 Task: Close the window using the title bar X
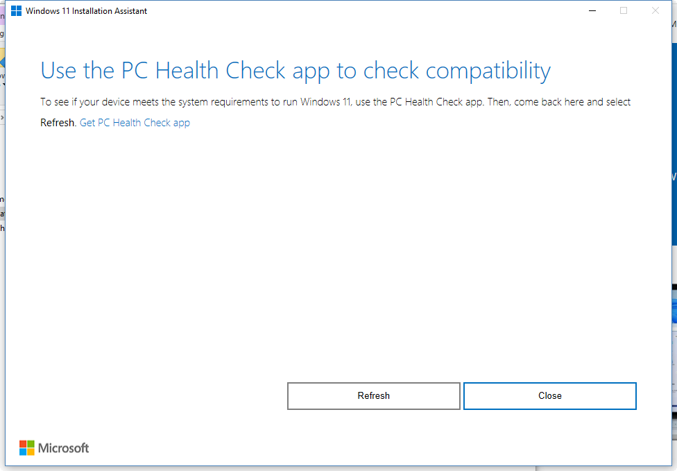[x=655, y=11]
